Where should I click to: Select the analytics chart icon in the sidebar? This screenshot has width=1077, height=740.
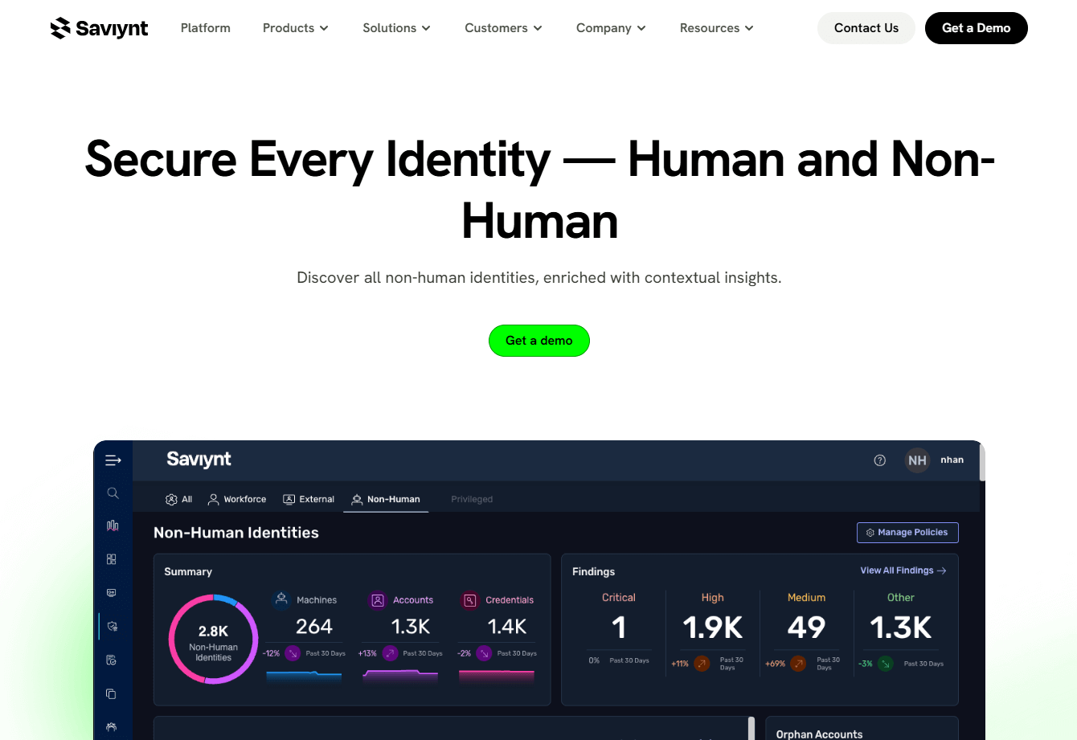pos(113,525)
